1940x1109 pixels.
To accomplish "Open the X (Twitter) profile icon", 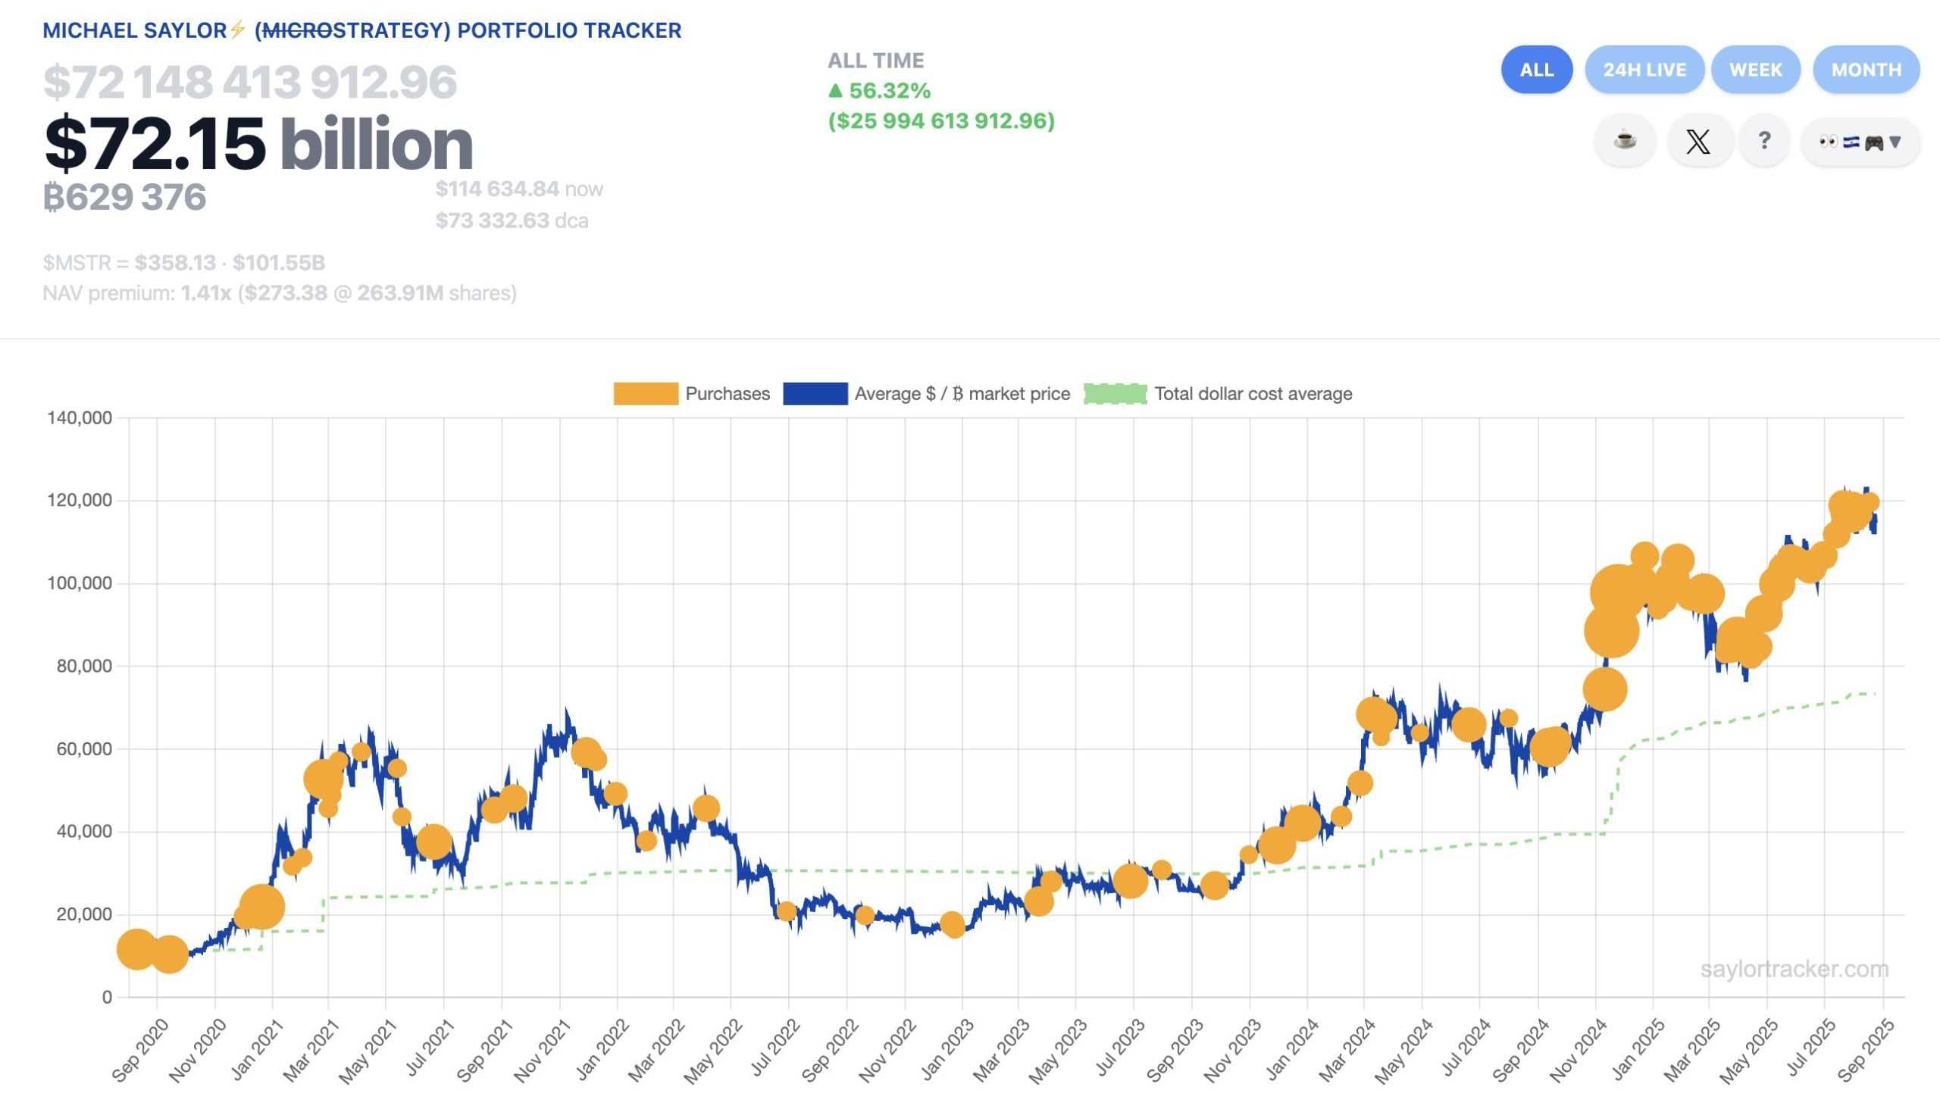I will tap(1700, 141).
